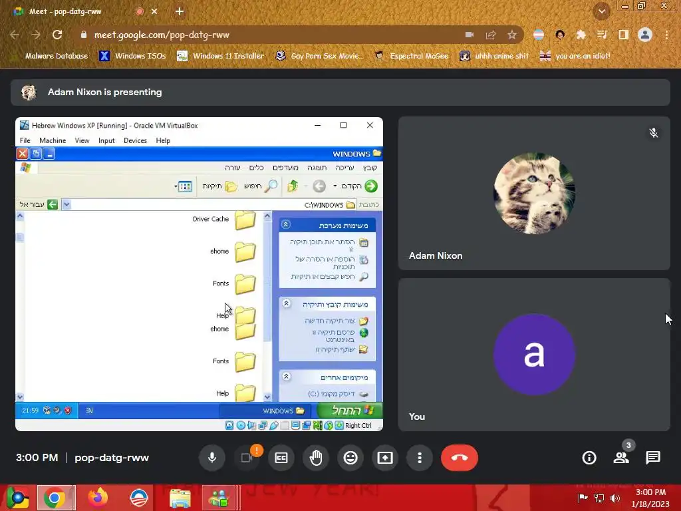The width and height of the screenshot is (681, 511).
Task: Open the address bar dropdown arrow in XP
Action: (x=67, y=204)
